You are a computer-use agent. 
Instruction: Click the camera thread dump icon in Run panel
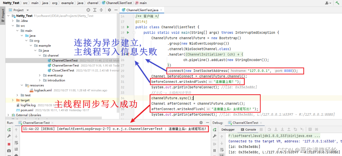9,151
